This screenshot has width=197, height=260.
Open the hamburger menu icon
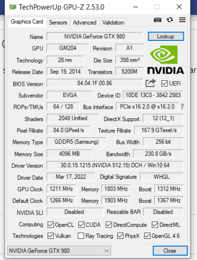click(182, 20)
